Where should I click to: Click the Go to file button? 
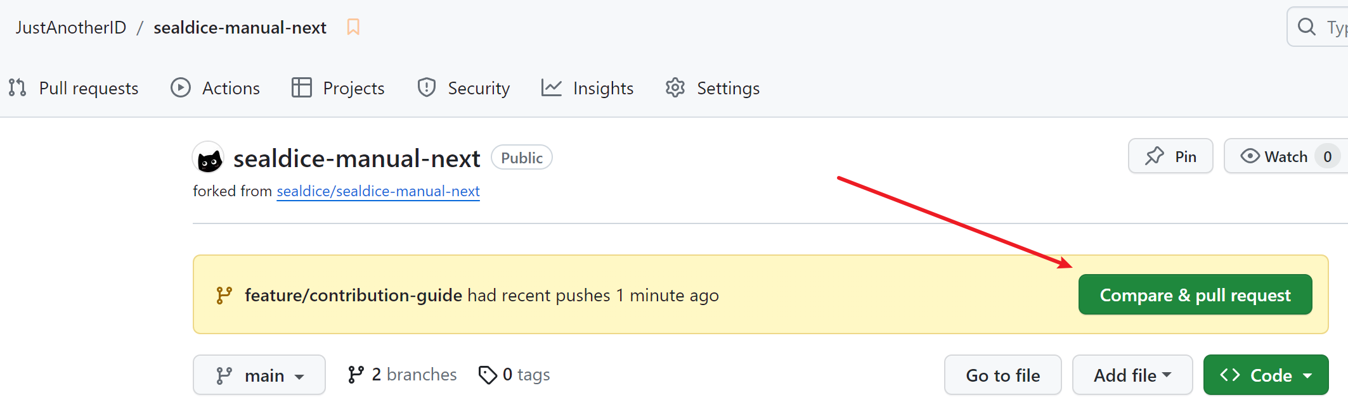pyautogui.click(x=1002, y=375)
